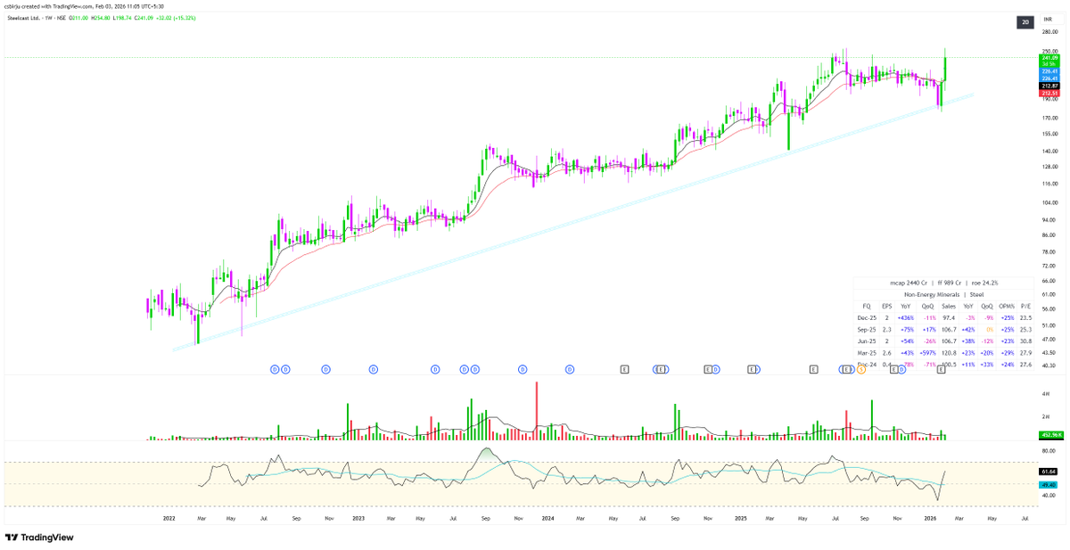1070x550 pixels.
Task: Click the '2025' year label on time axis
Action: 741,517
